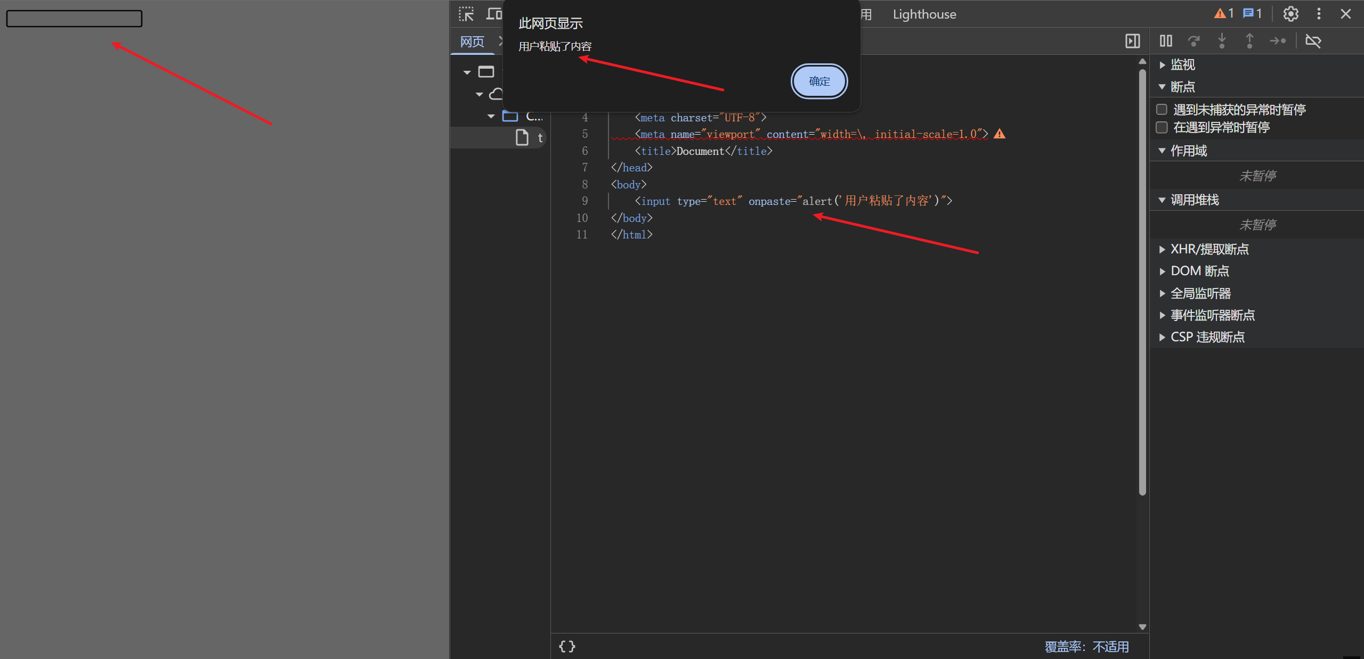Enable pause on uncaught exceptions checkbox
1364x659 pixels.
1162,110
